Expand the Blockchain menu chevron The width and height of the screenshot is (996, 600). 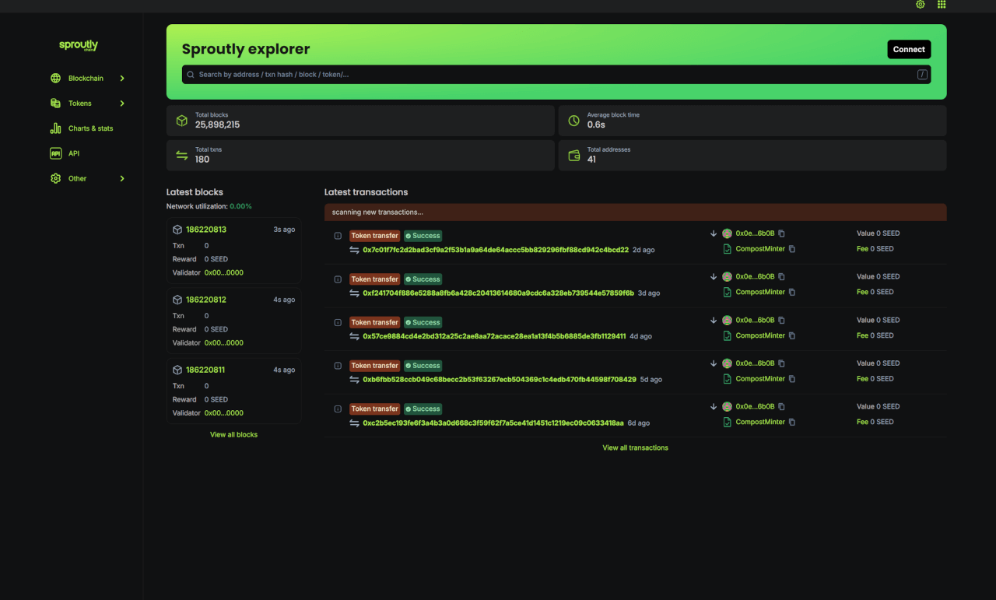click(122, 79)
